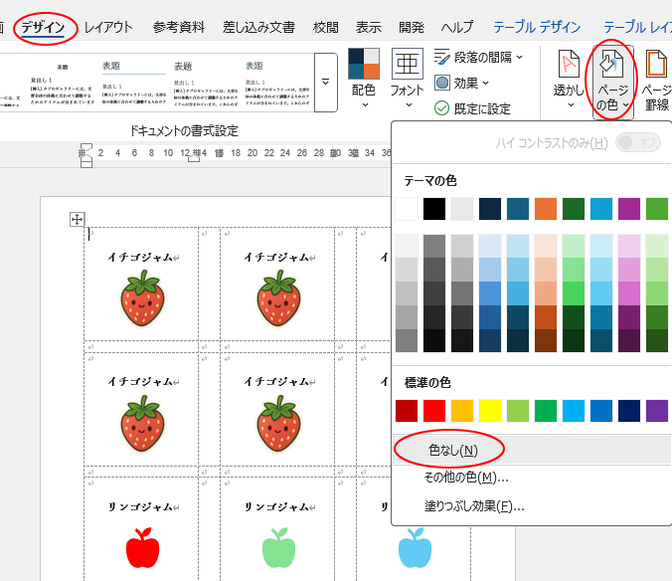Pick the black theme color swatch
This screenshot has height=581, width=672.
434,209
